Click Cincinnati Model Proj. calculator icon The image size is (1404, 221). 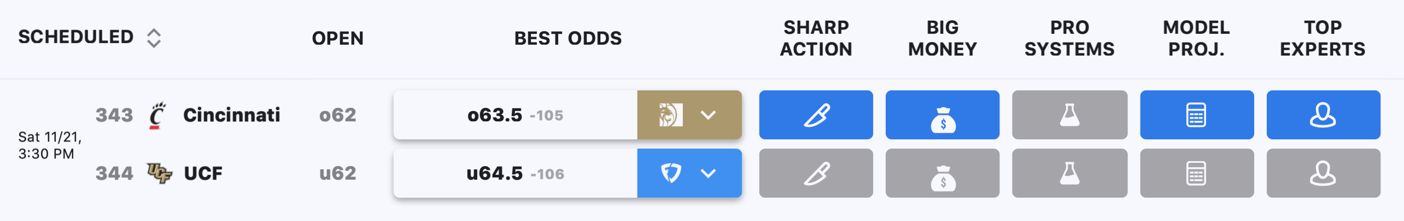(x=1197, y=115)
